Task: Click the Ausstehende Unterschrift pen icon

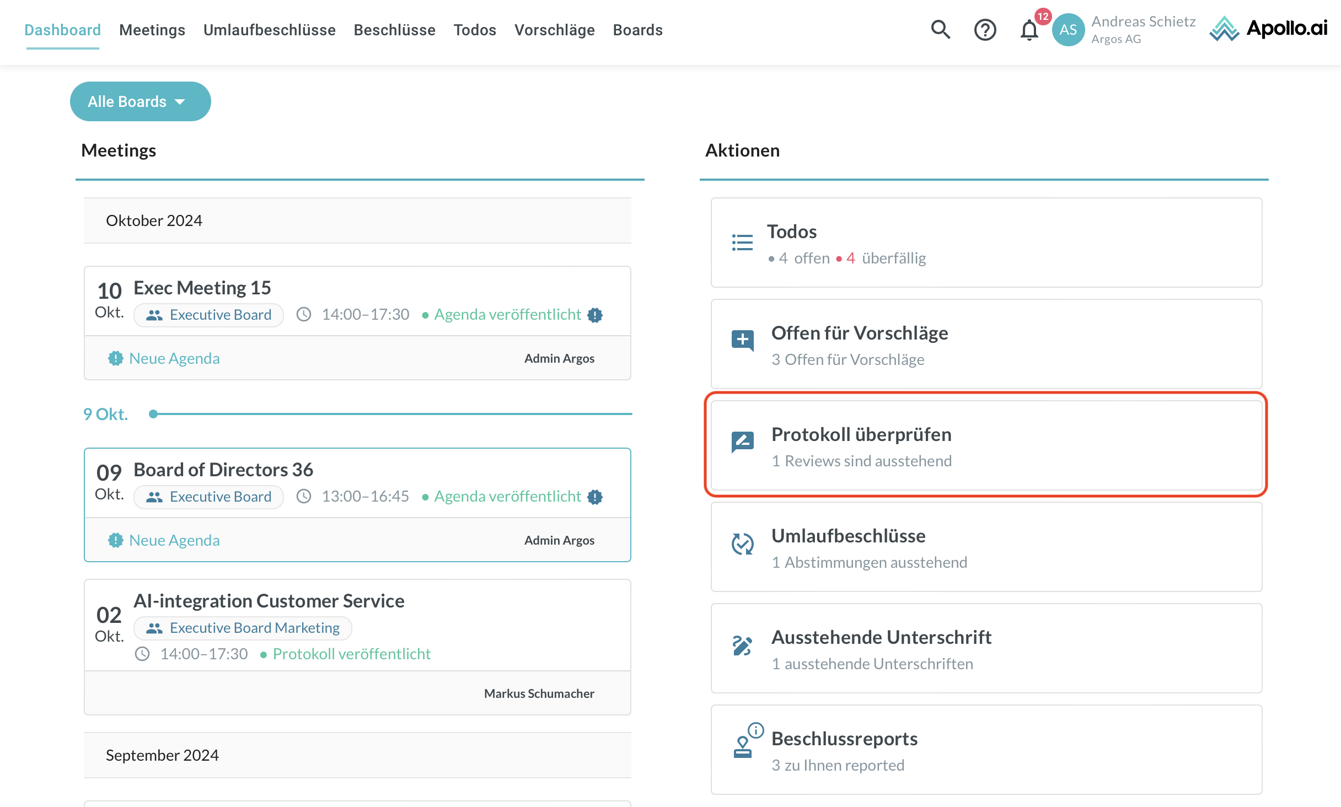Action: pyautogui.click(x=742, y=645)
